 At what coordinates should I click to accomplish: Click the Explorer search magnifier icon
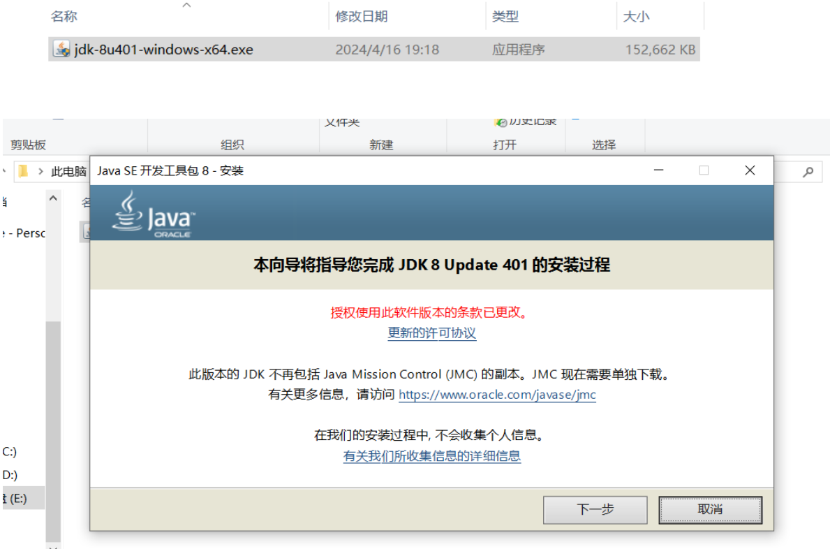(x=808, y=172)
